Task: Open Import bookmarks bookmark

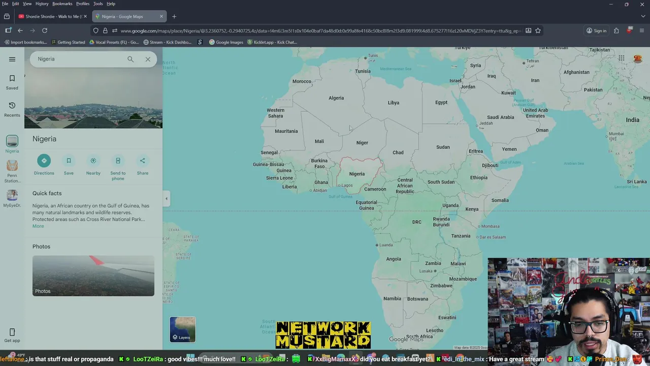Action: coord(25,42)
